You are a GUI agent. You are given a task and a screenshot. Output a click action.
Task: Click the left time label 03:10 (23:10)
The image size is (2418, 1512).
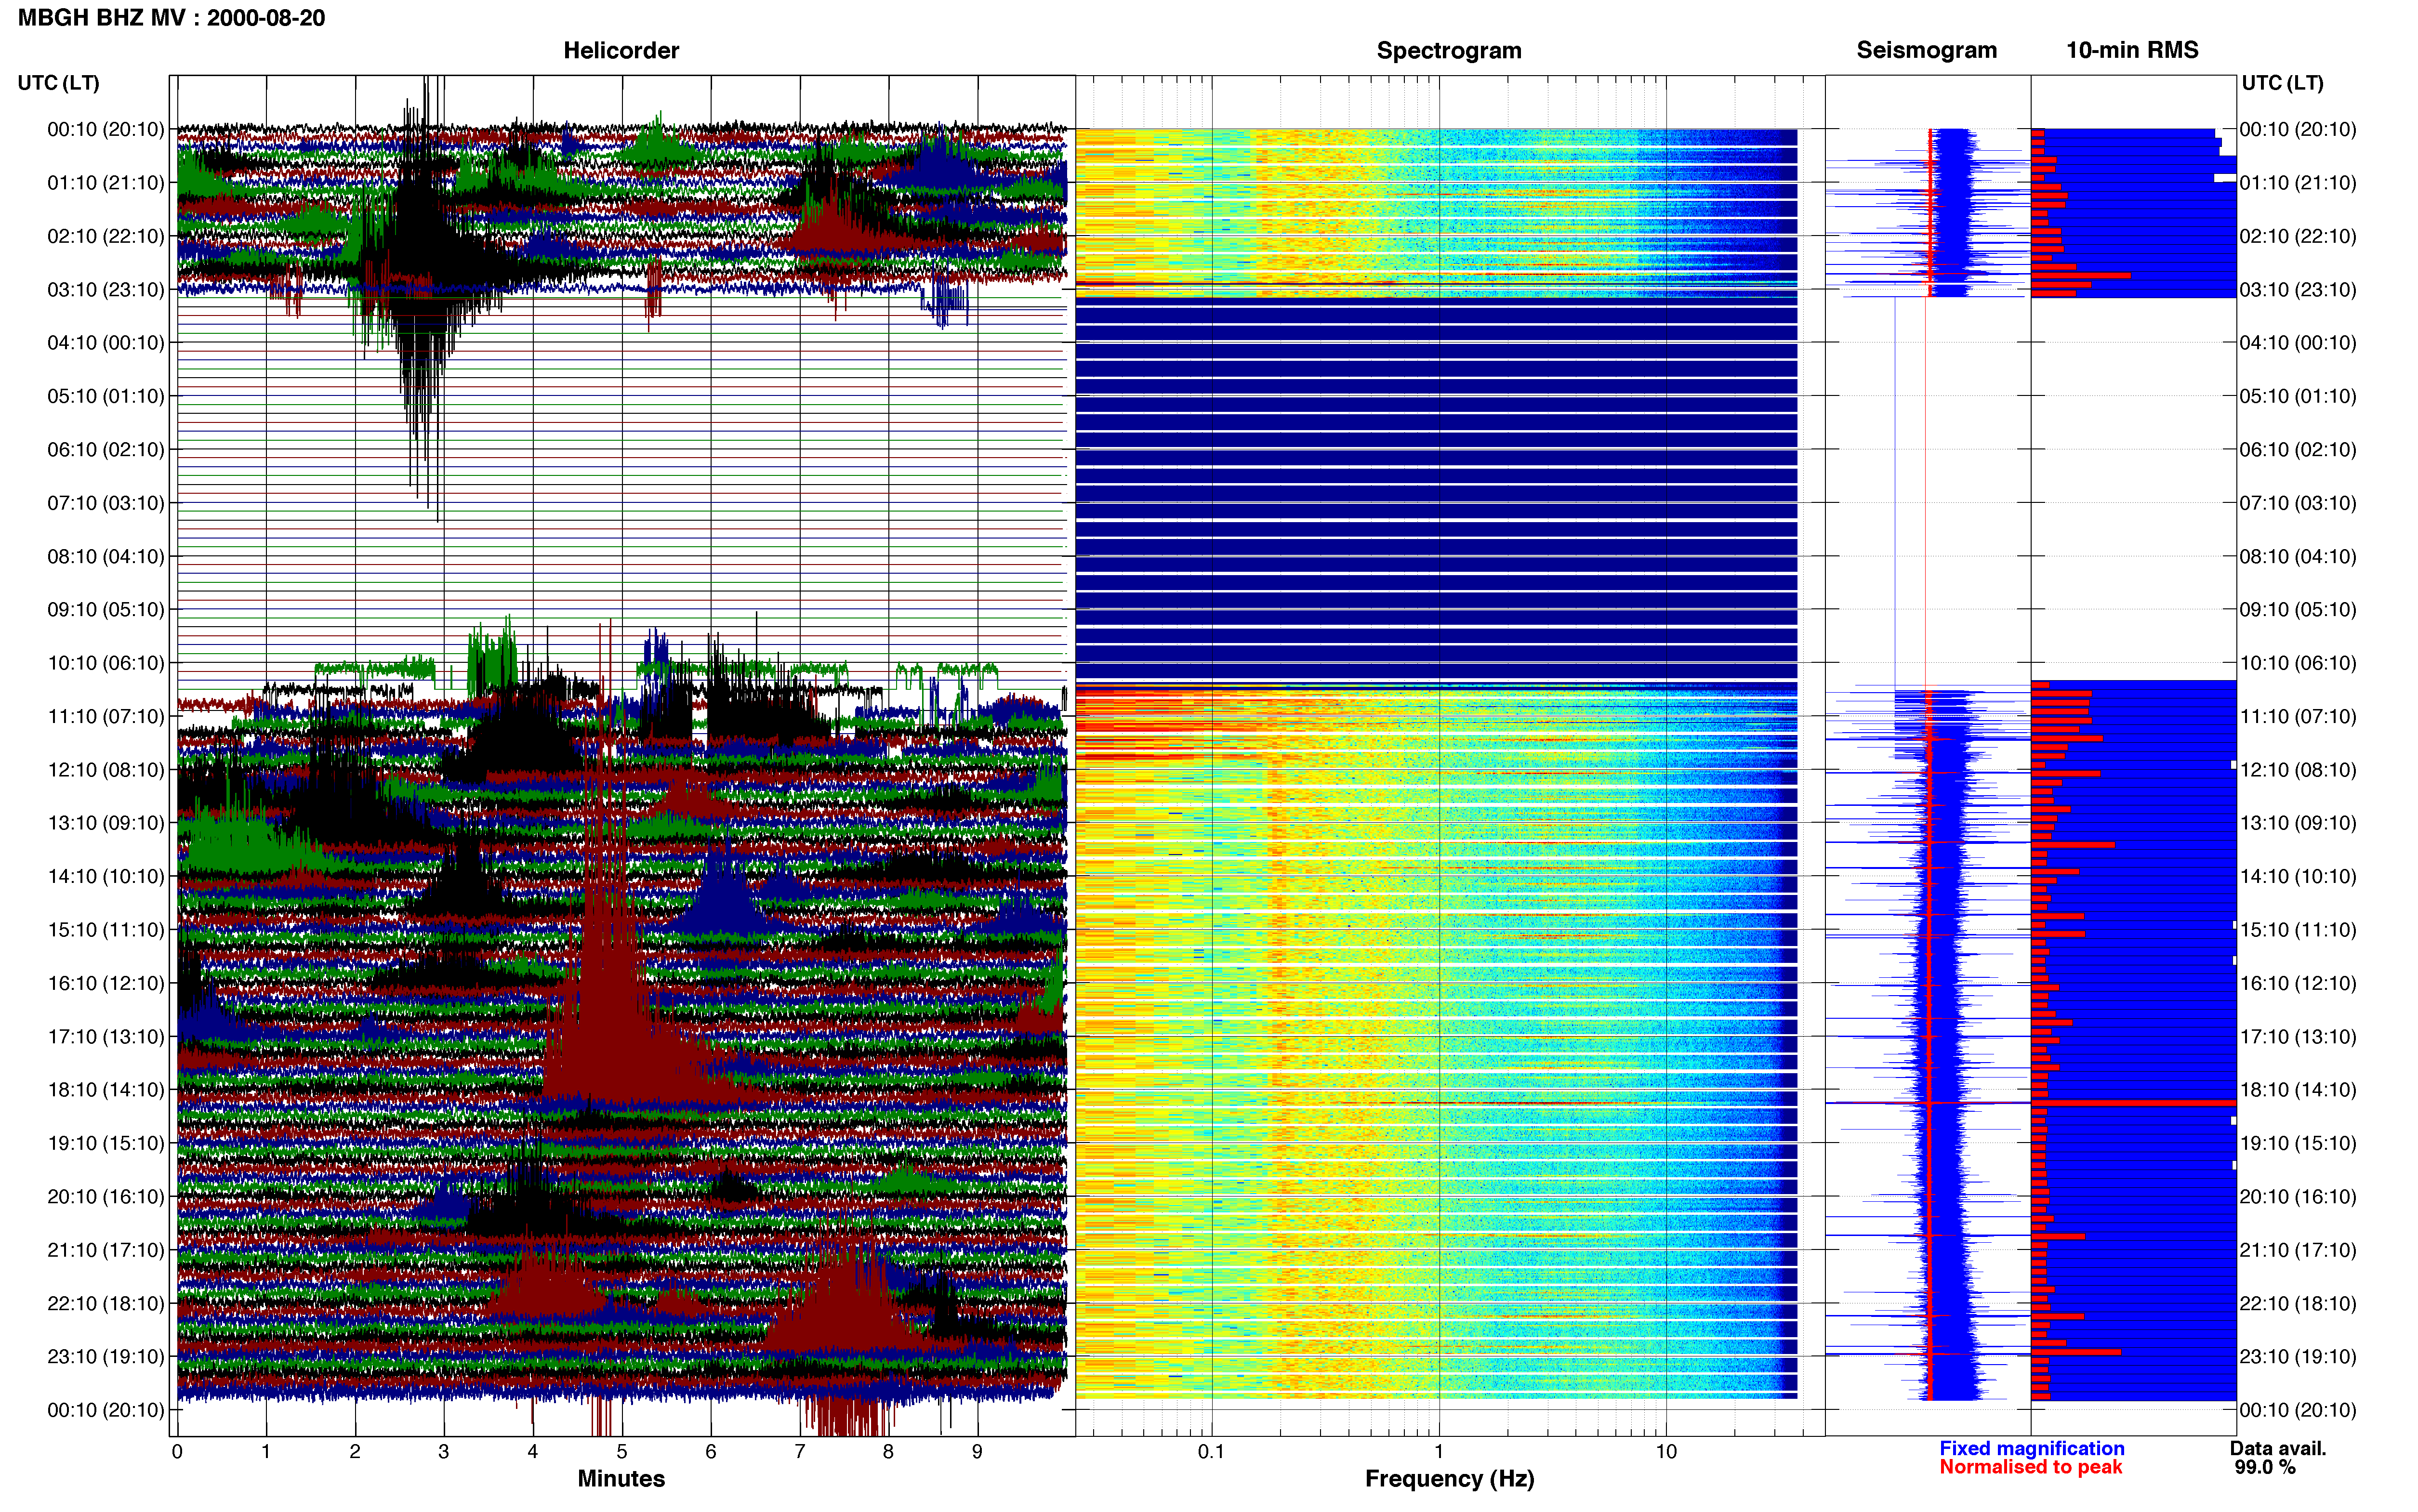pos(106,290)
